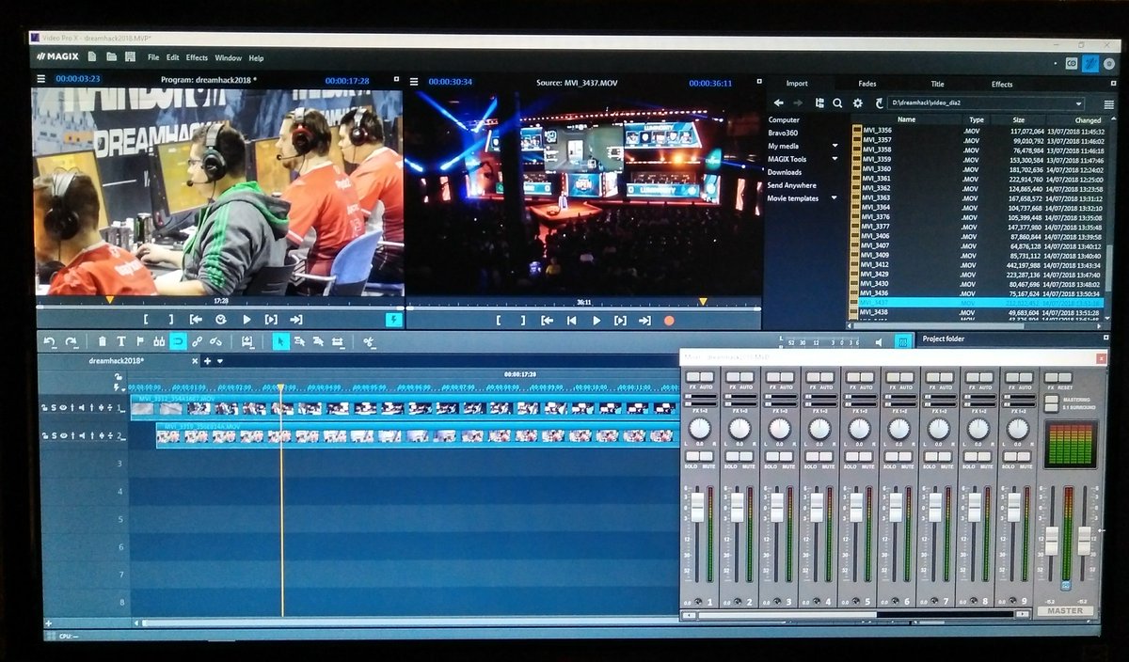Switch to the Effects tab in Media Pool
Viewport: 1129px width, 662px height.
1002,84
